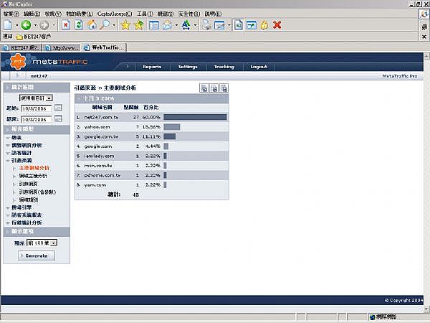Screen dimensions: 430x323
Task: Click the yam.com domain row
Action: (x=152, y=185)
